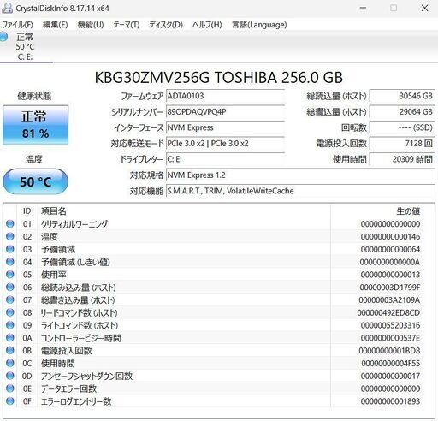Click the features field S.M.A.R.T., TRIM
Image resolution: width=438 pixels, height=421 pixels.
(x=300, y=191)
